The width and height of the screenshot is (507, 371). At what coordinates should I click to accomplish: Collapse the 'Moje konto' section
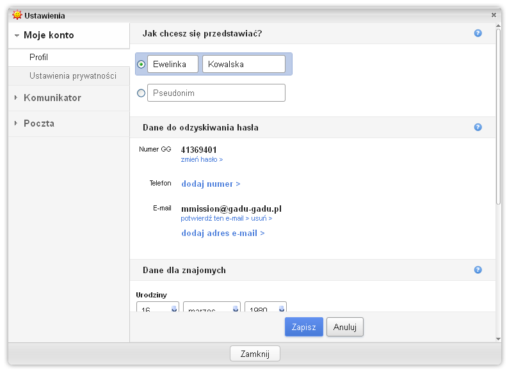click(x=17, y=36)
